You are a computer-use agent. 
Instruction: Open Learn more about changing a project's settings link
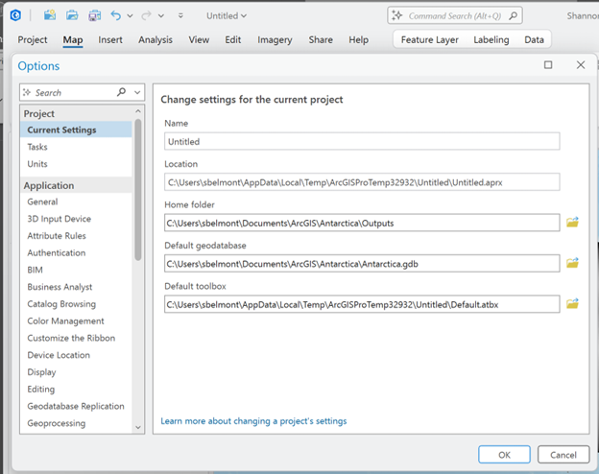(x=253, y=421)
